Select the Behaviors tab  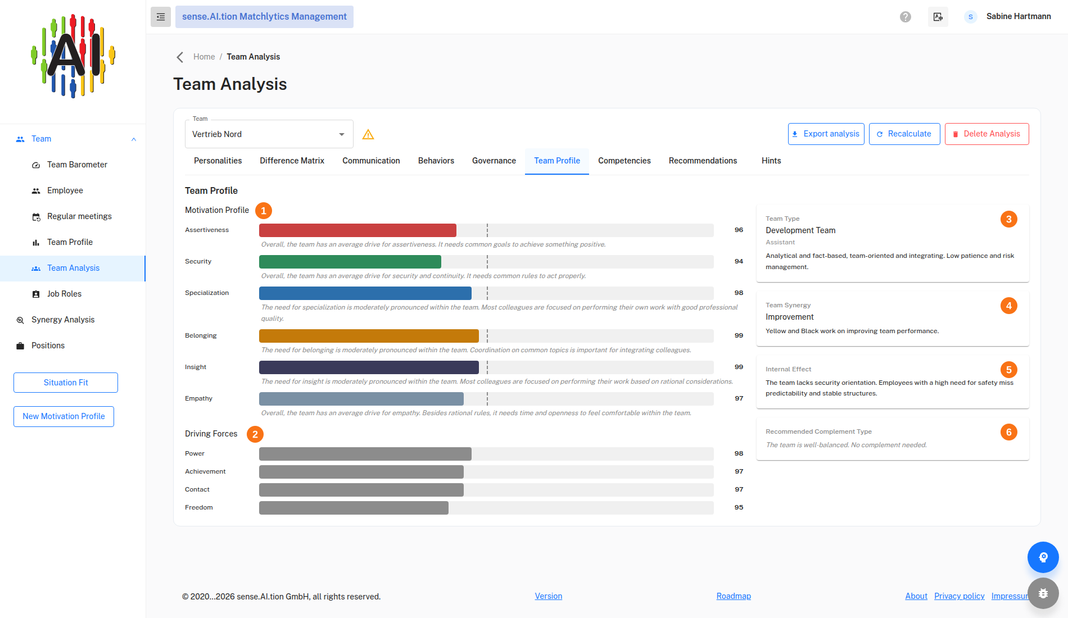coord(436,161)
